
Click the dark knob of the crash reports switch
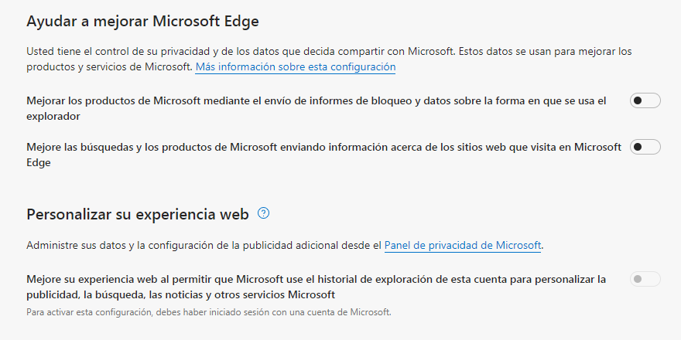click(x=638, y=100)
